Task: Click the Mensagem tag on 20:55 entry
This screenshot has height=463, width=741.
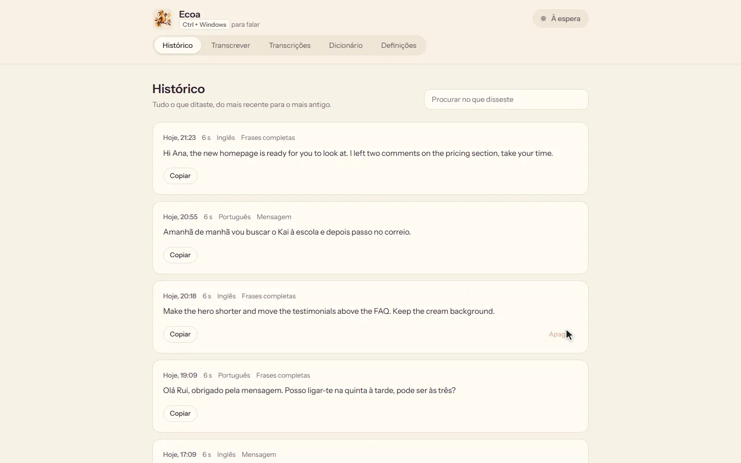Action: pos(274,217)
